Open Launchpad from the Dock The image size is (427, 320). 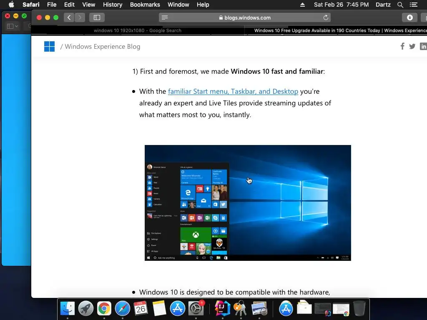click(x=86, y=308)
